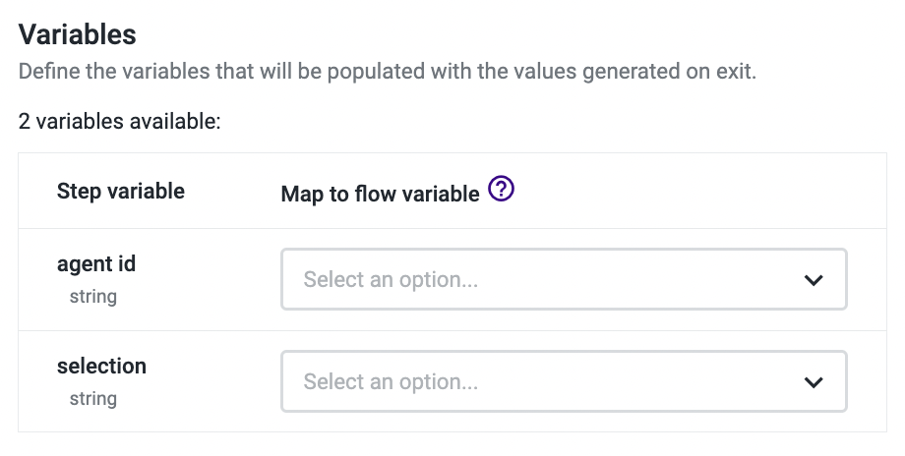This screenshot has height=456, width=905.
Task: Click 'Select an option...' placeholder in agent id row
Action: (391, 280)
